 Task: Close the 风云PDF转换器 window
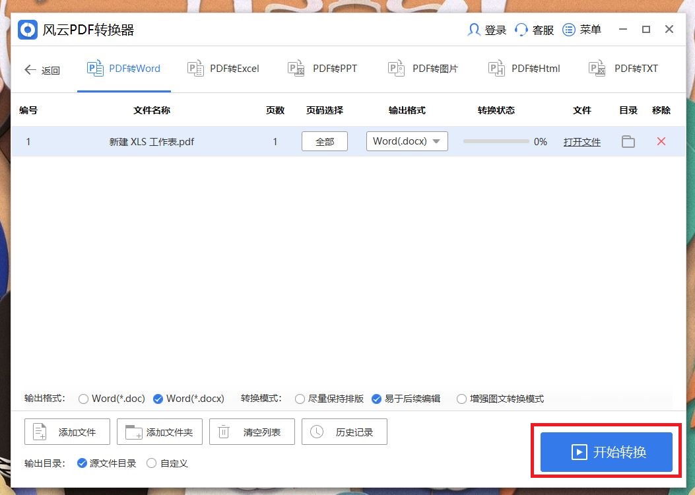pyautogui.click(x=669, y=29)
